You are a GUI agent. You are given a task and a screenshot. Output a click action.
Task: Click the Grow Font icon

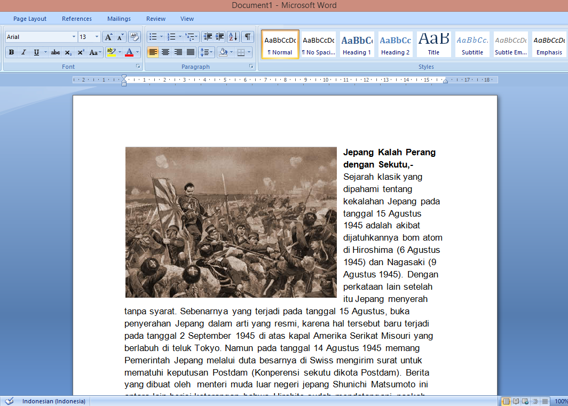click(108, 37)
